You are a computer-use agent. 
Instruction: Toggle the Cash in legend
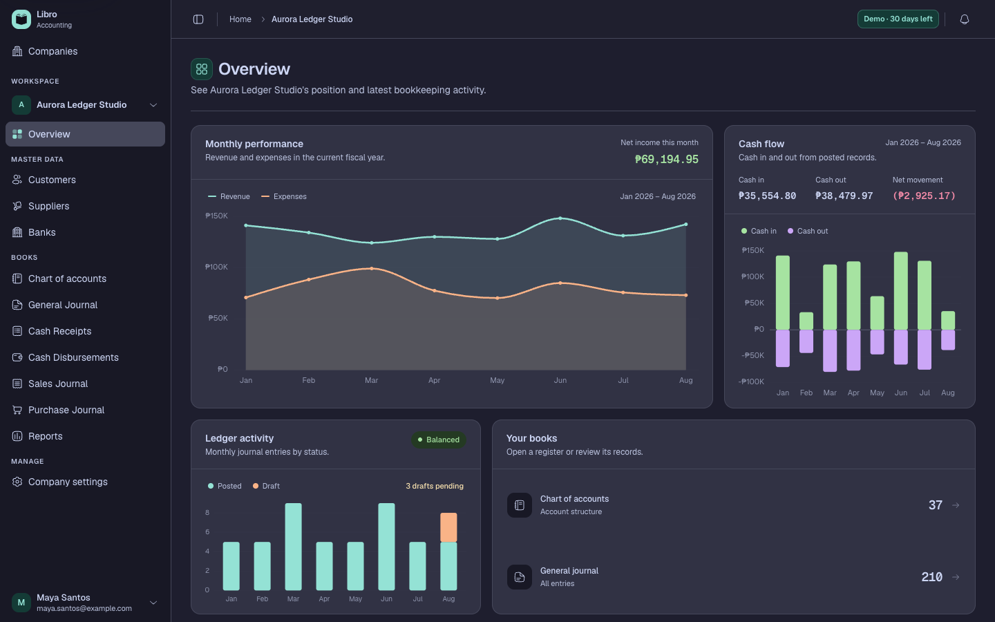(x=759, y=231)
